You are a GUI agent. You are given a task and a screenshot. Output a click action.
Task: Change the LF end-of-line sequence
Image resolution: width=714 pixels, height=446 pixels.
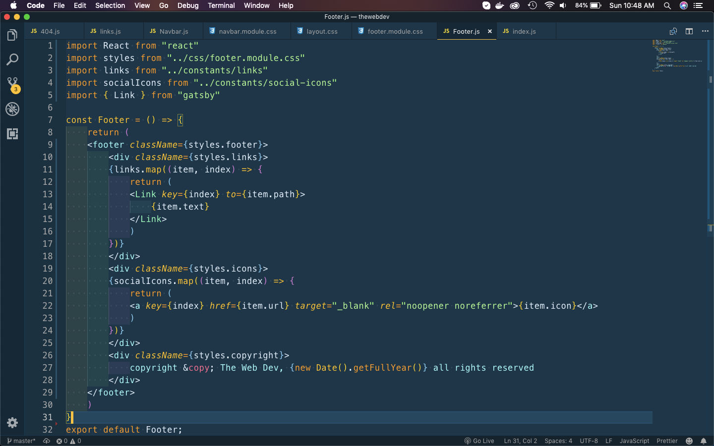point(609,441)
